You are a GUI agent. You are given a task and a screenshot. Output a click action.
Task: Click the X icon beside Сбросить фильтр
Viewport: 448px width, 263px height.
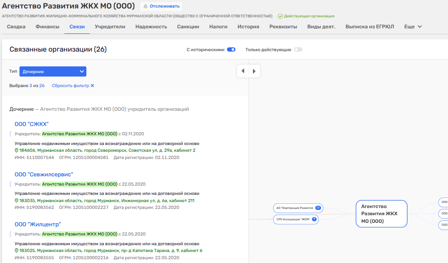tap(92, 85)
